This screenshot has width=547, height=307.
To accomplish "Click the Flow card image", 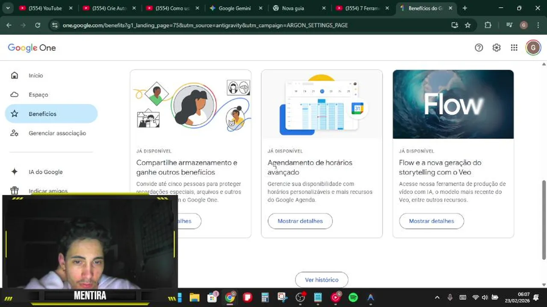I will (453, 104).
